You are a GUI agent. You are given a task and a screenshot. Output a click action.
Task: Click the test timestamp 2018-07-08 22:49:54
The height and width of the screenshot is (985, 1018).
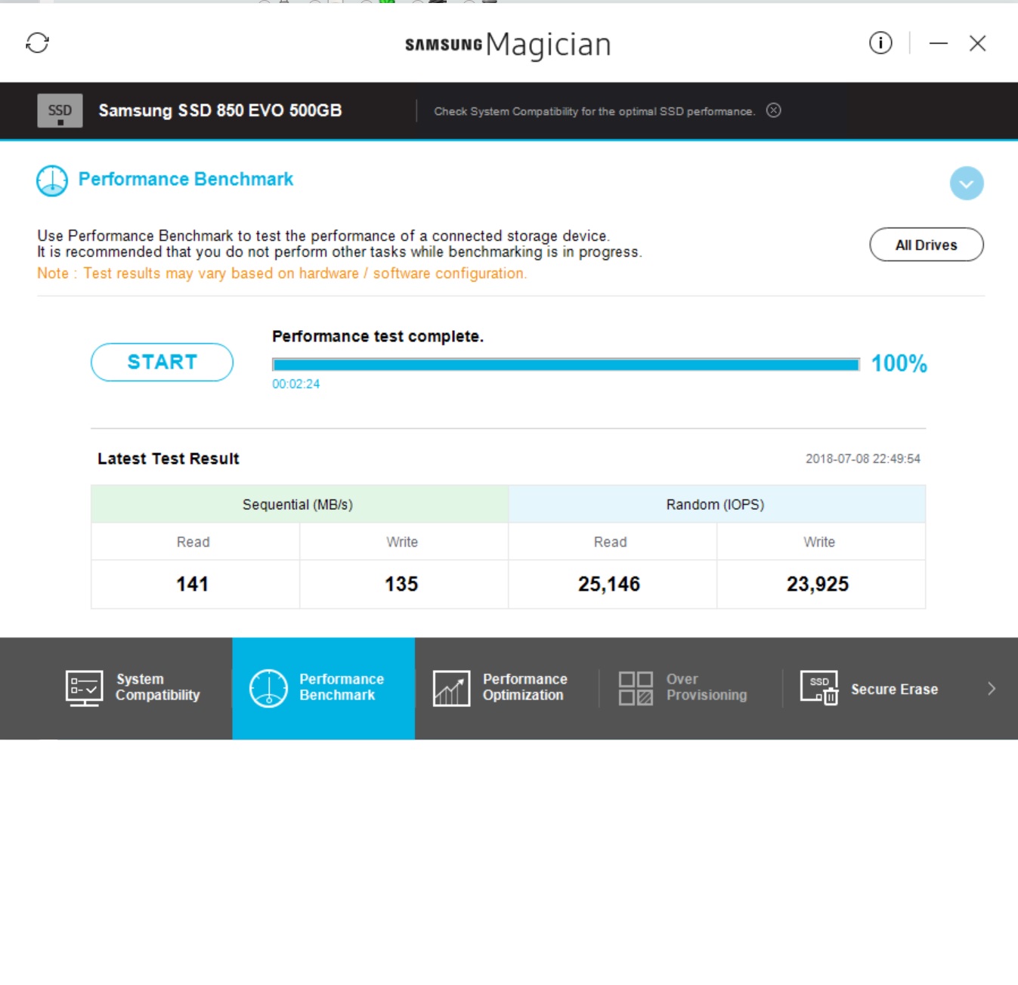point(863,459)
